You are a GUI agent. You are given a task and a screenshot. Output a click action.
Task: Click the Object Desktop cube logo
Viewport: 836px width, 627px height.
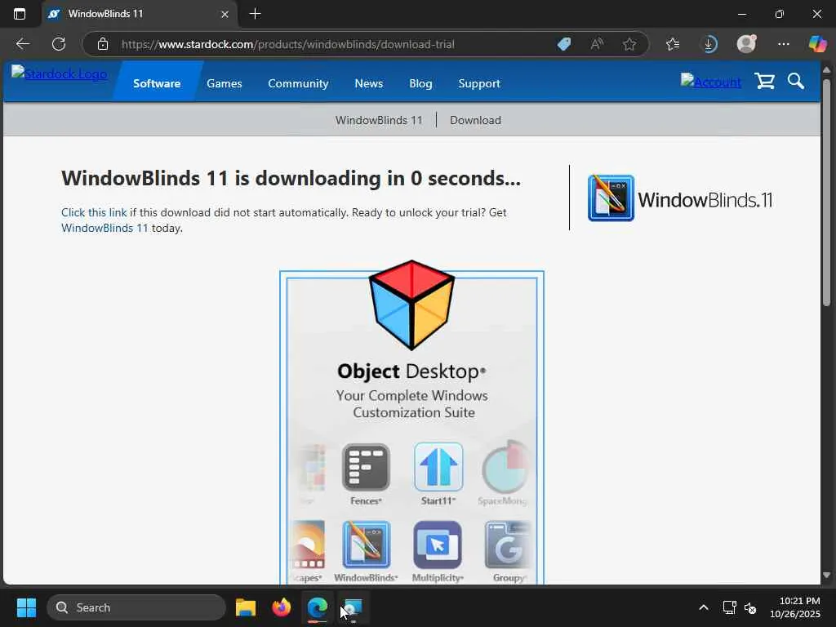tap(411, 305)
